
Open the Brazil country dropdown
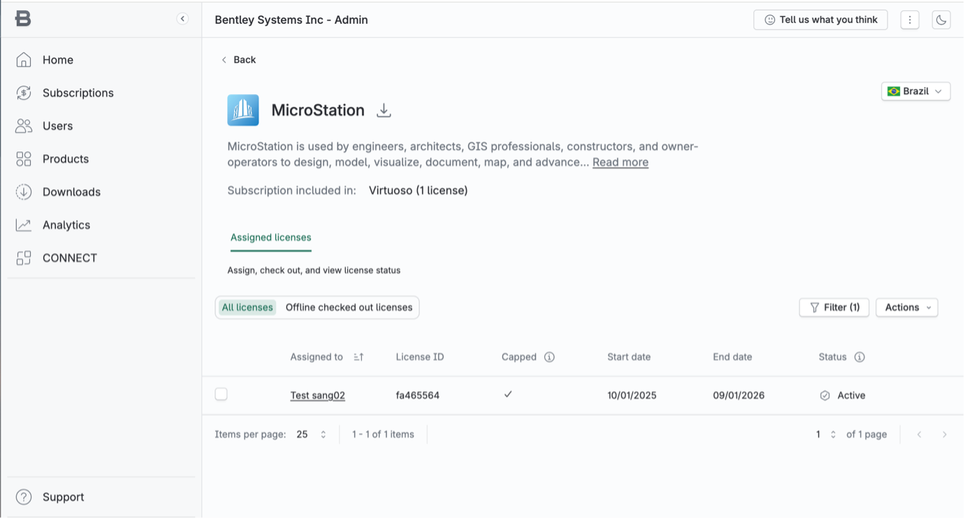point(915,91)
